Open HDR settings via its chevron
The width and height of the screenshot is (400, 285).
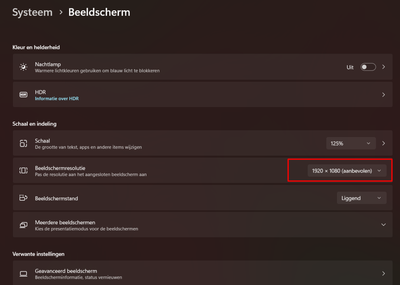pos(383,95)
